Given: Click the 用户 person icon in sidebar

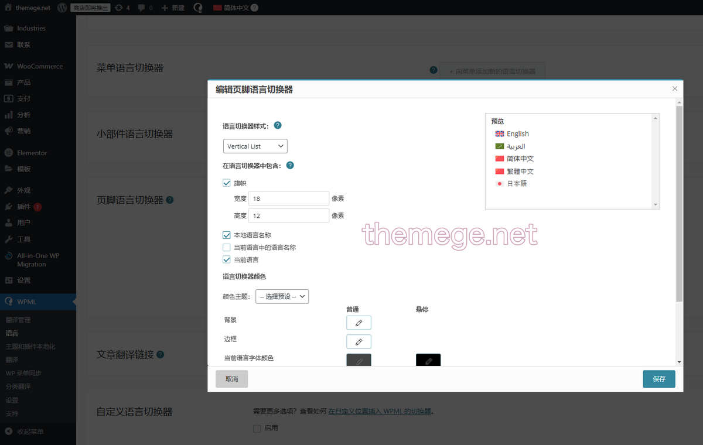Looking at the screenshot, I should pyautogui.click(x=9, y=222).
